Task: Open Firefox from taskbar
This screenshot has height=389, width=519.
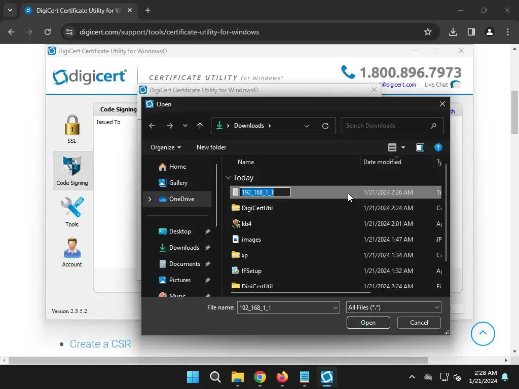Action: (x=282, y=377)
